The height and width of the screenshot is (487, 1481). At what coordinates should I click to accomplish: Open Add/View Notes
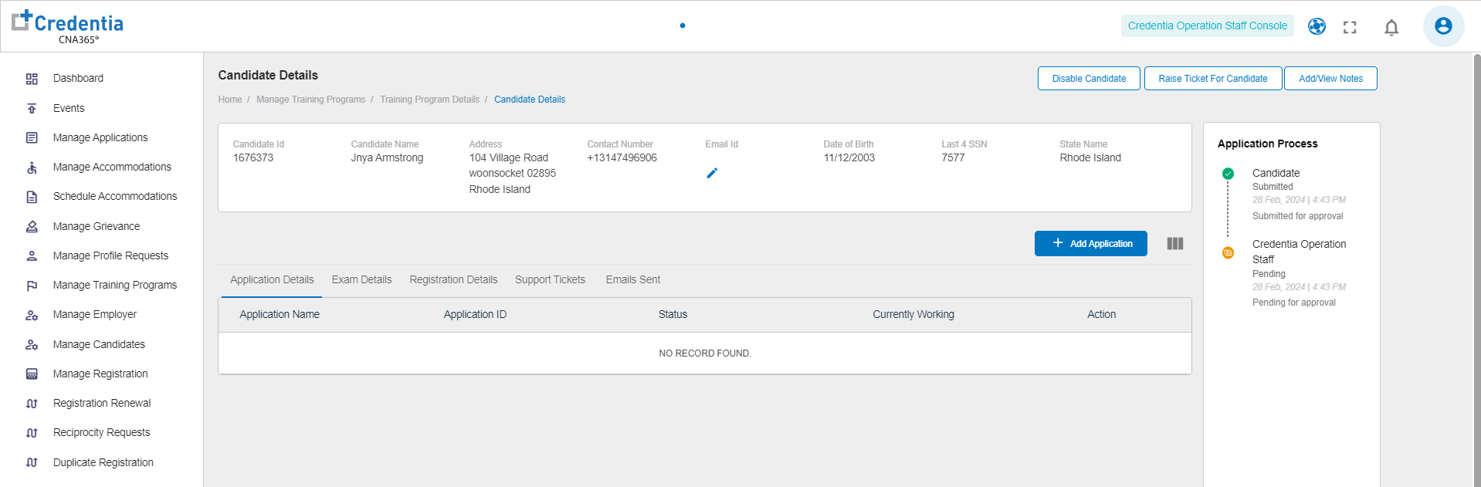coord(1330,79)
